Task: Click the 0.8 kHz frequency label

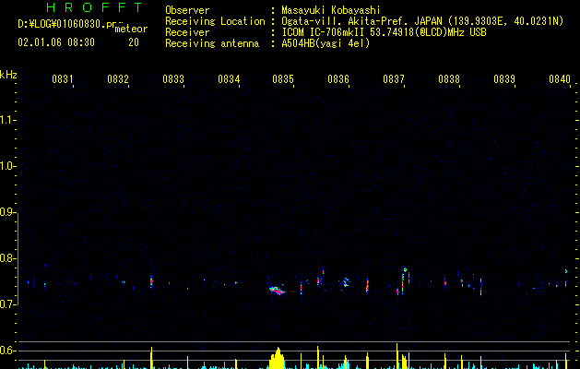Action: [x=7, y=258]
